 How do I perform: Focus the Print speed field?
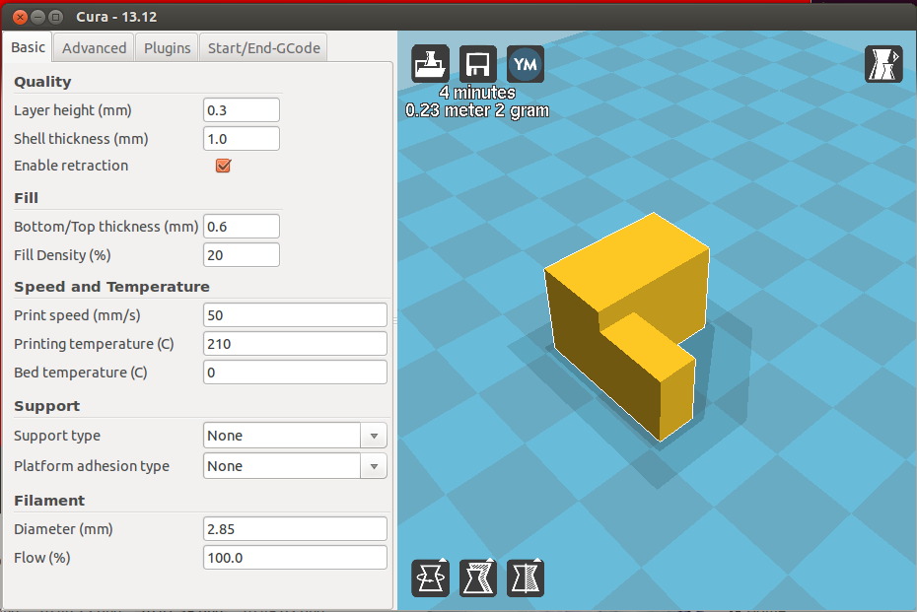click(x=294, y=315)
